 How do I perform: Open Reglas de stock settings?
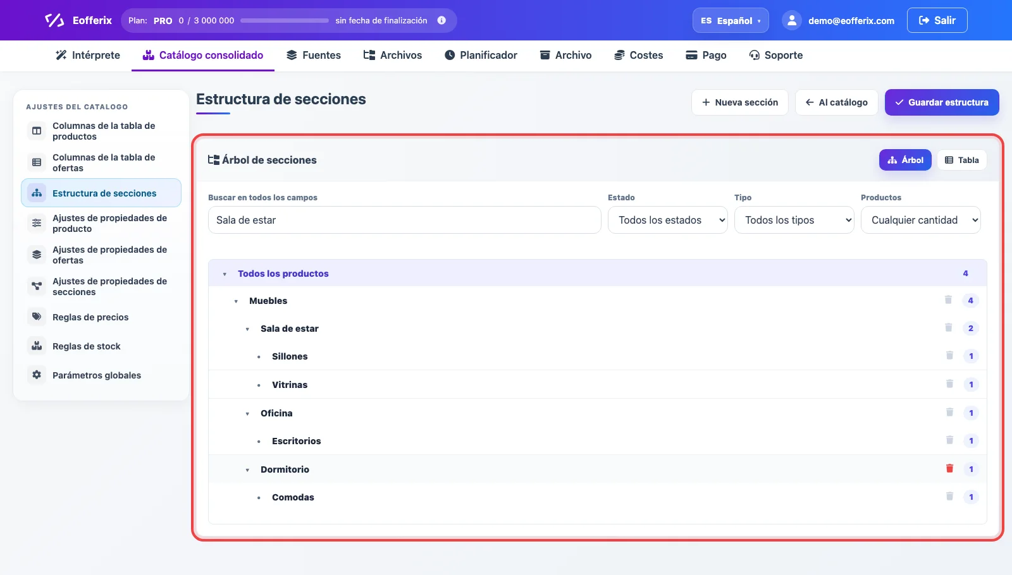pyautogui.click(x=101, y=346)
